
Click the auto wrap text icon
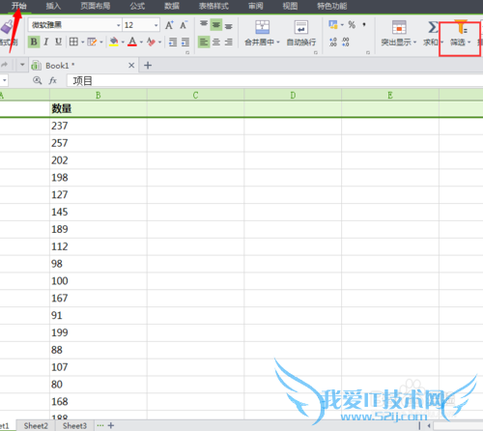301,27
